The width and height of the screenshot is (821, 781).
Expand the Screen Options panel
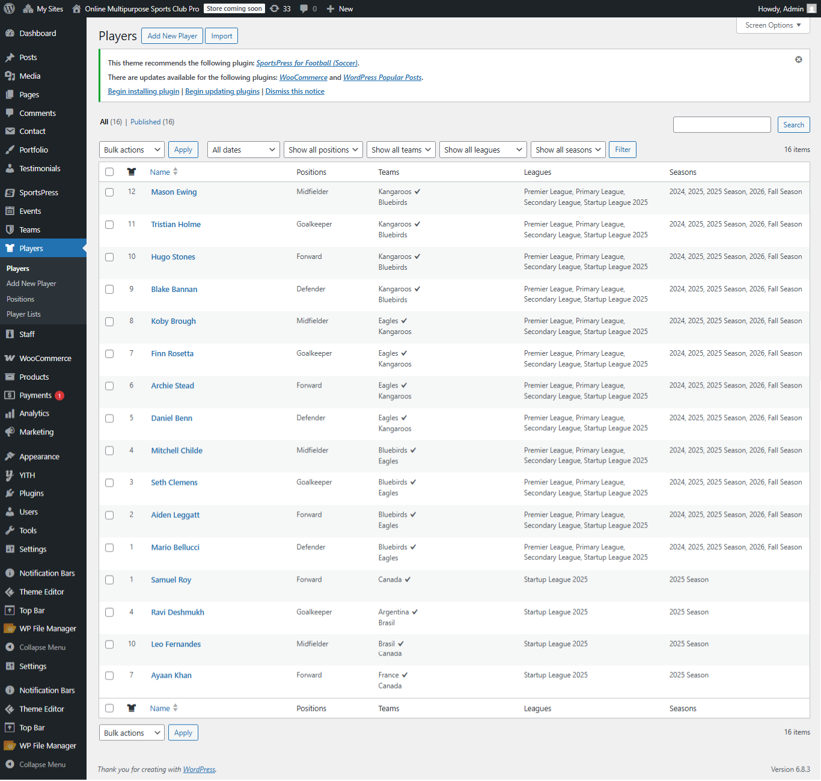[772, 25]
